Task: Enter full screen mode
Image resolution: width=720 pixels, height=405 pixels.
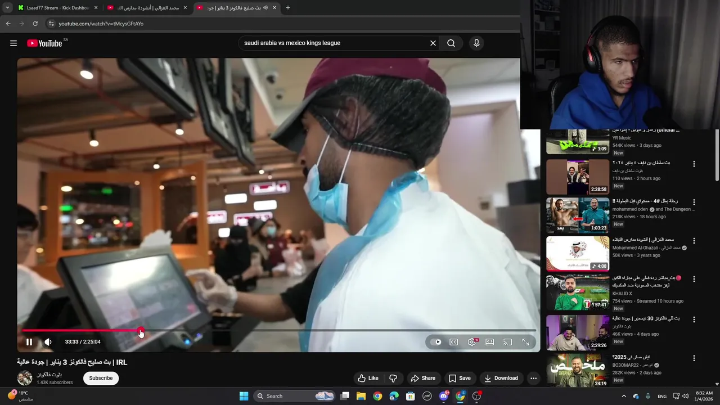Action: (526, 342)
